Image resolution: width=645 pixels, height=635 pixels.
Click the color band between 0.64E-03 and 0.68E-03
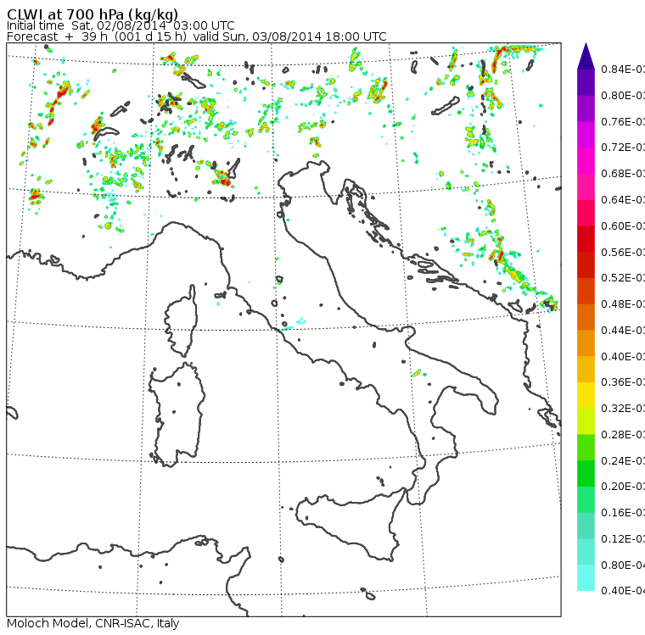(586, 187)
